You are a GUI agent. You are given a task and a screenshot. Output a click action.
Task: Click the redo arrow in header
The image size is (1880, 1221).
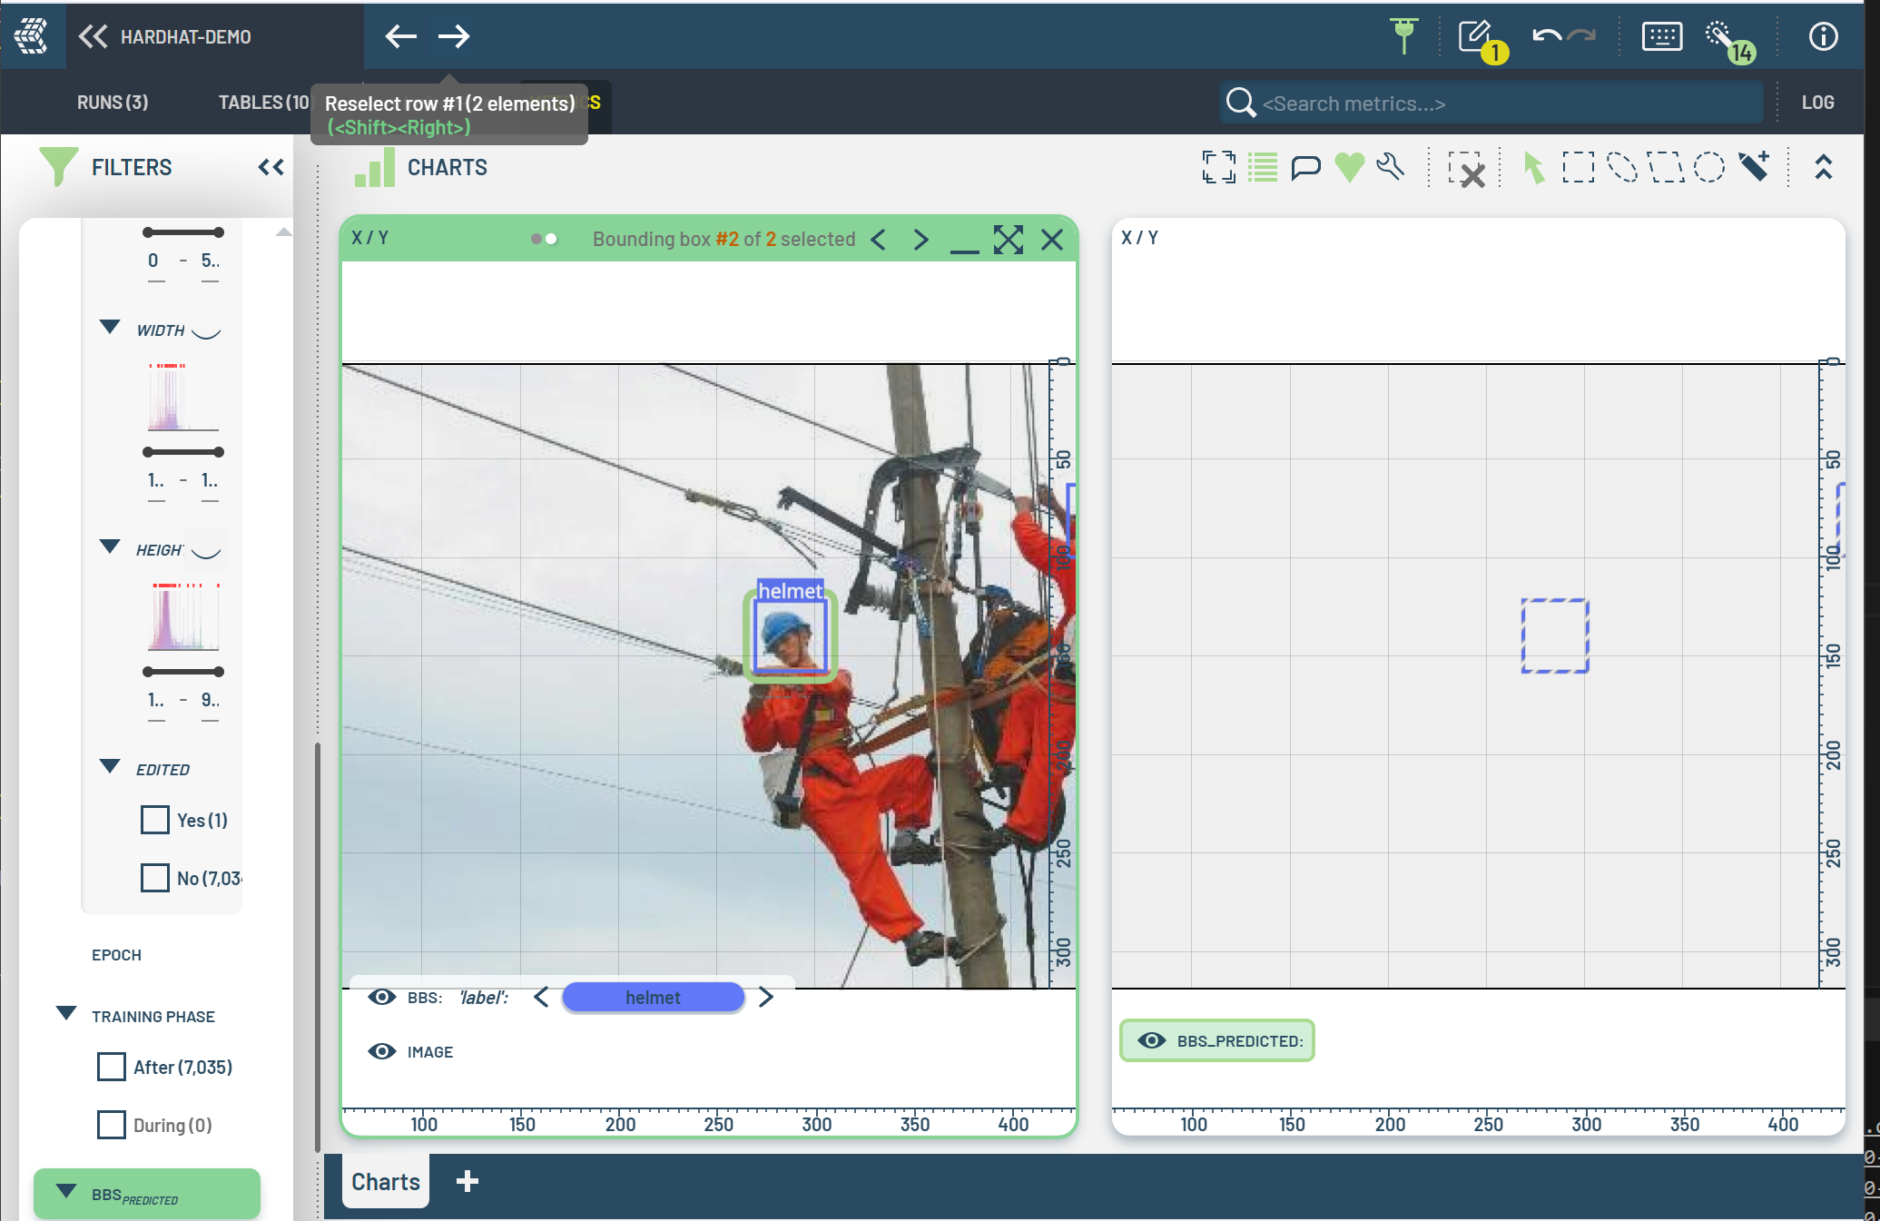tap(1581, 36)
